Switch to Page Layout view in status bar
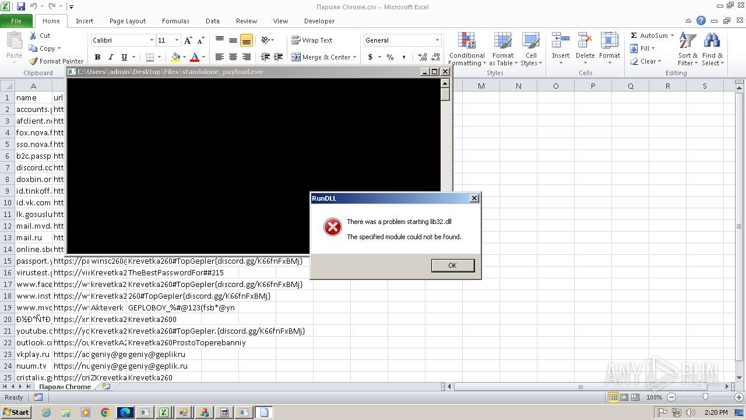Screen dimensions: 746x420 [x=624, y=397]
